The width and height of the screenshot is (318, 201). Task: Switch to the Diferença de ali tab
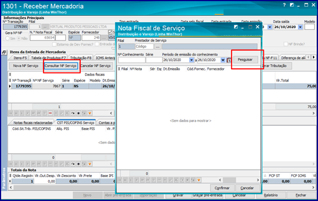[x=293, y=58]
